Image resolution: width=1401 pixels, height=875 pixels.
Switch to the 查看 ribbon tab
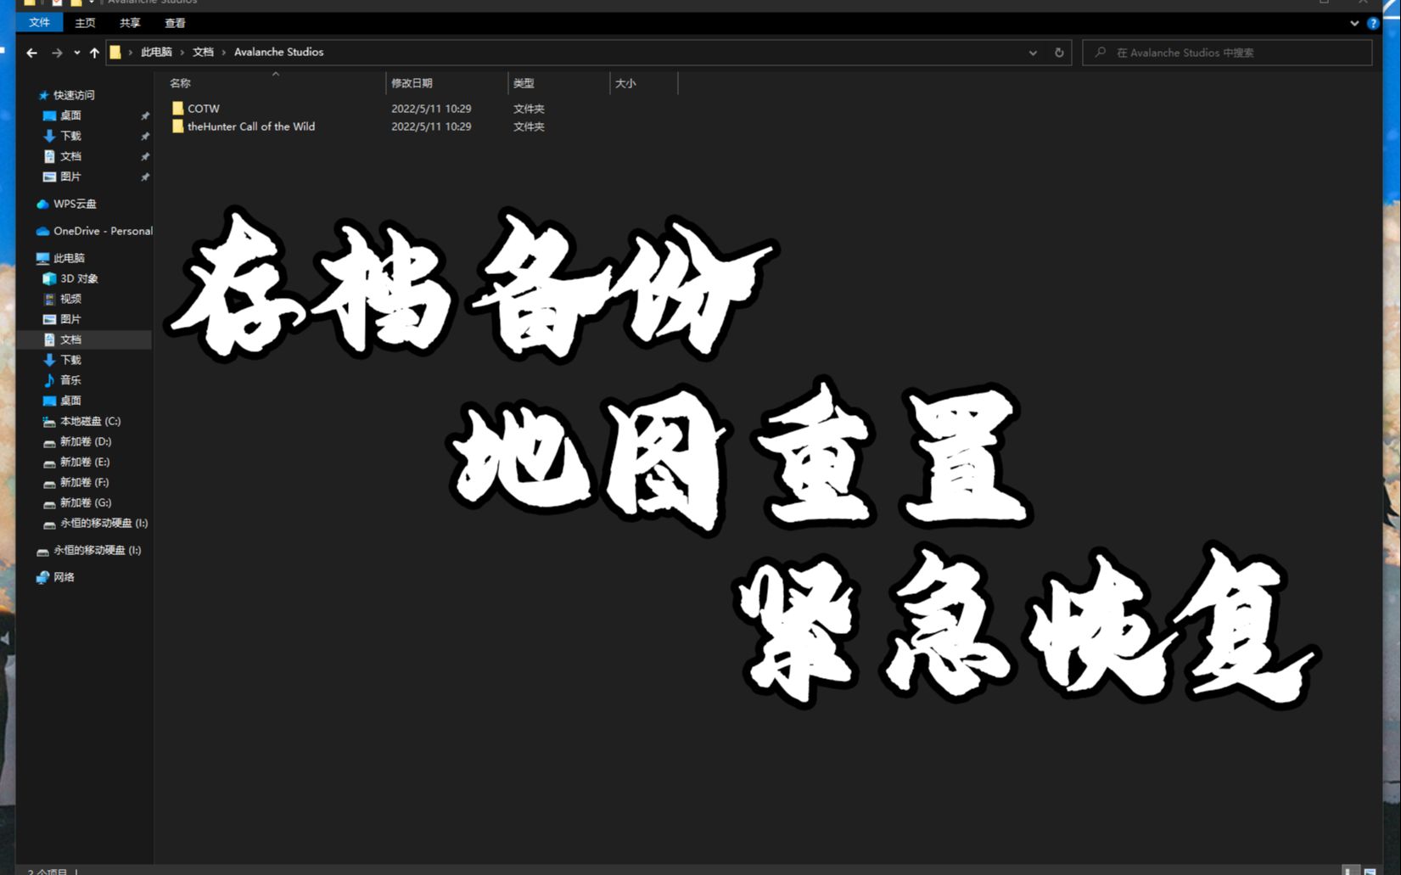pos(175,23)
